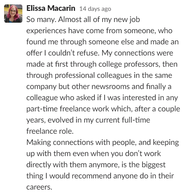Click the line ending 'freelance role.'
Viewport: 182px width, 194px height.
[x=50, y=131]
